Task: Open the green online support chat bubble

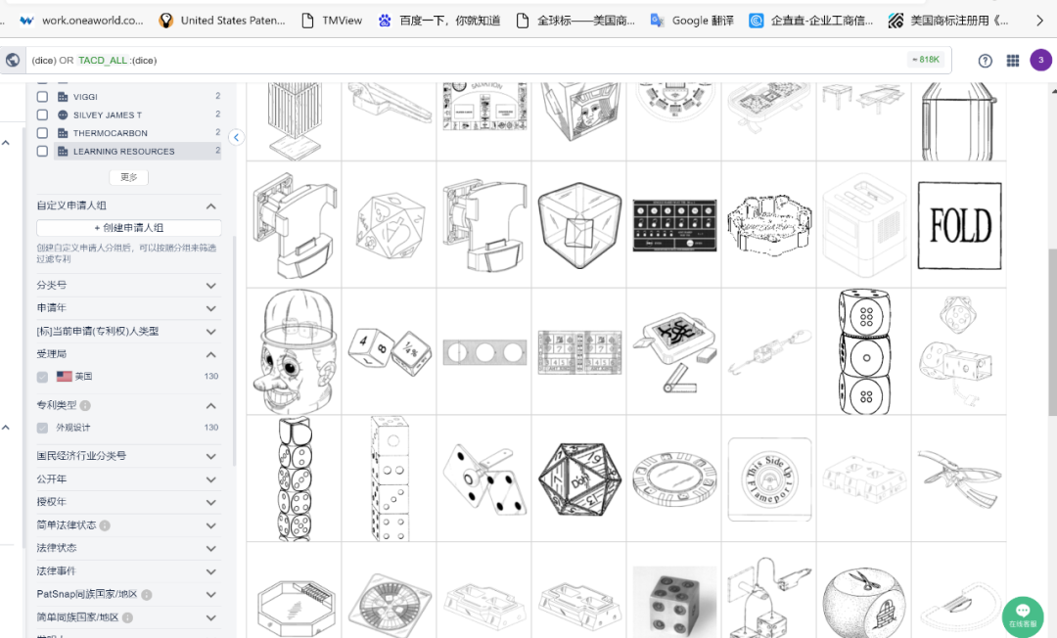Action: (x=1023, y=615)
